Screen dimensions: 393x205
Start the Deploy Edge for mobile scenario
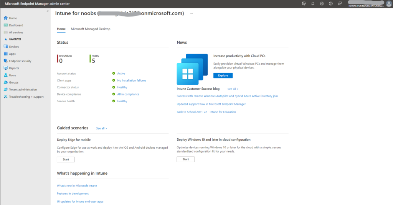pyautogui.click(x=66, y=159)
